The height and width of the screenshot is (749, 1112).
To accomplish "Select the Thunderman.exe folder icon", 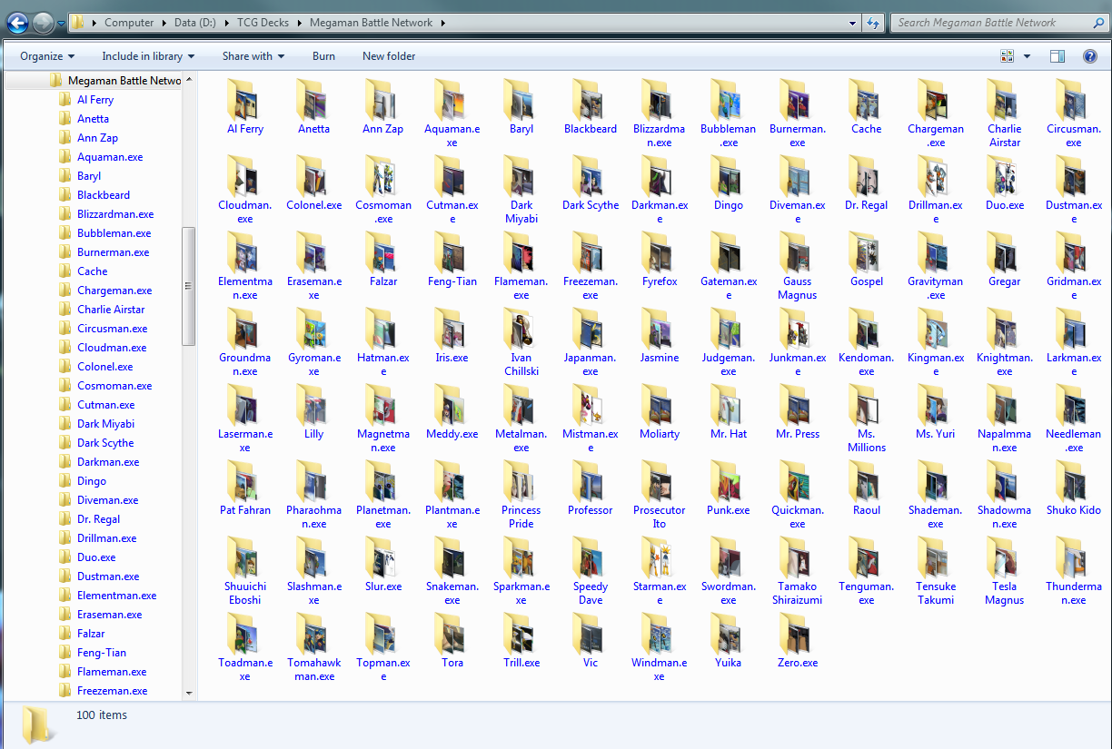I will [x=1073, y=557].
